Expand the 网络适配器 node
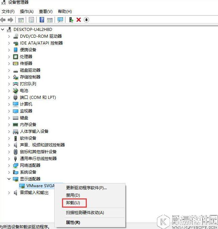218x229 pixels. coord(9,165)
